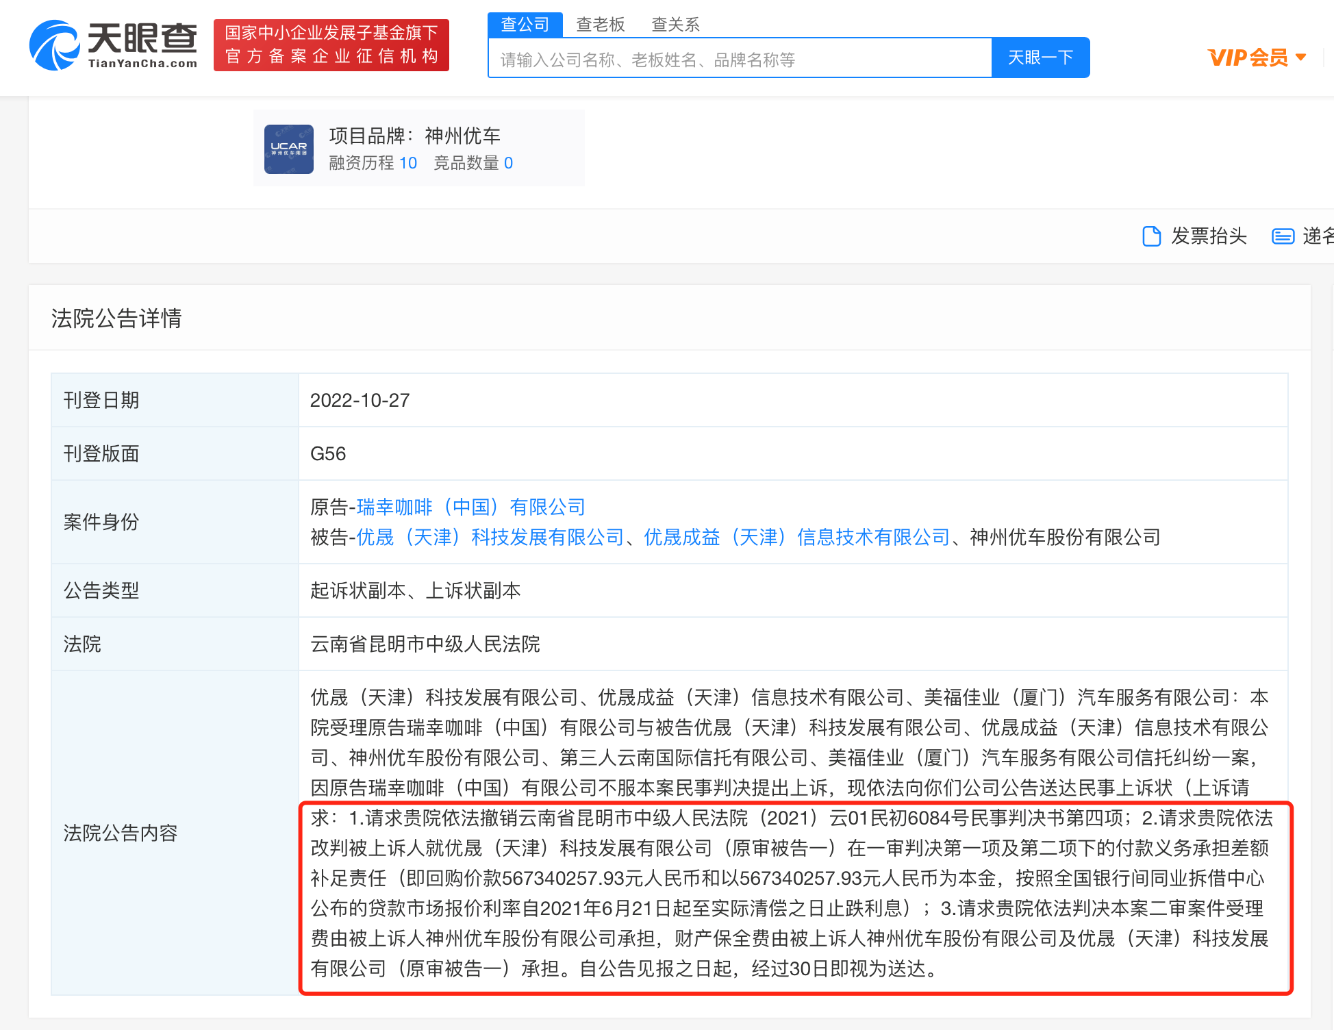The height and width of the screenshot is (1030, 1334).
Task: Expand the VIP会员 dropdown arrow
Action: (1301, 58)
